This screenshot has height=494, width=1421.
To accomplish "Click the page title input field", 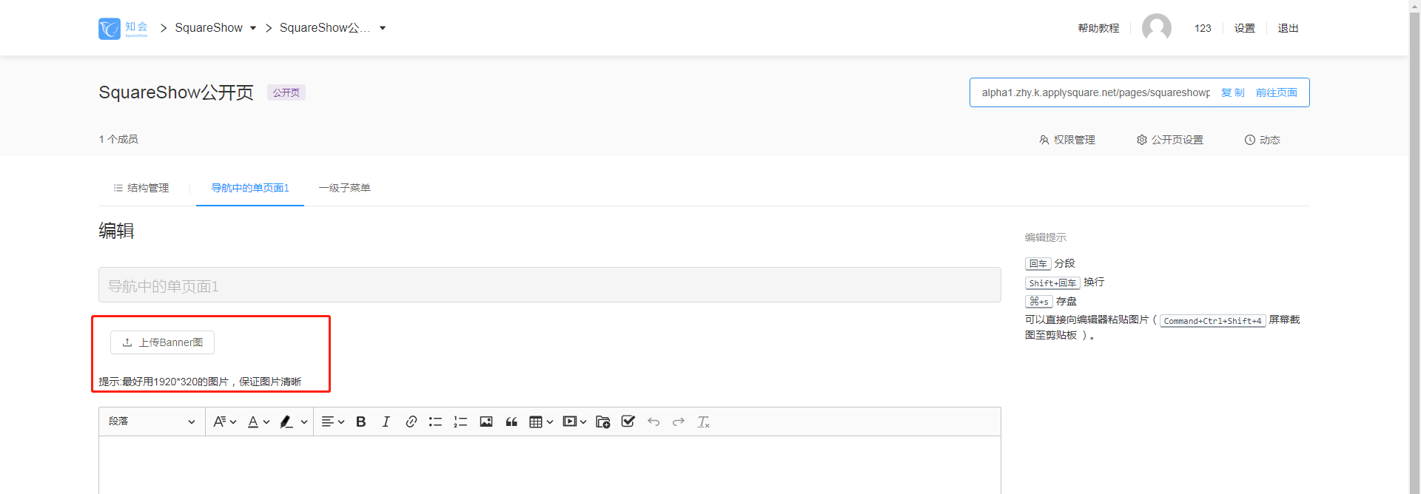I will coord(549,285).
